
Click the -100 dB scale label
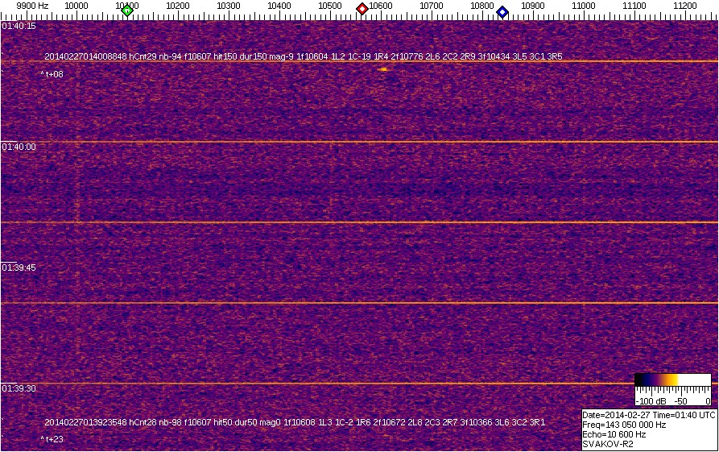tap(649, 400)
